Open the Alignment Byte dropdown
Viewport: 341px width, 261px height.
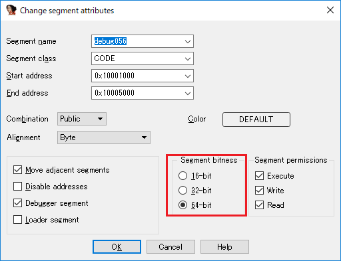104,137
